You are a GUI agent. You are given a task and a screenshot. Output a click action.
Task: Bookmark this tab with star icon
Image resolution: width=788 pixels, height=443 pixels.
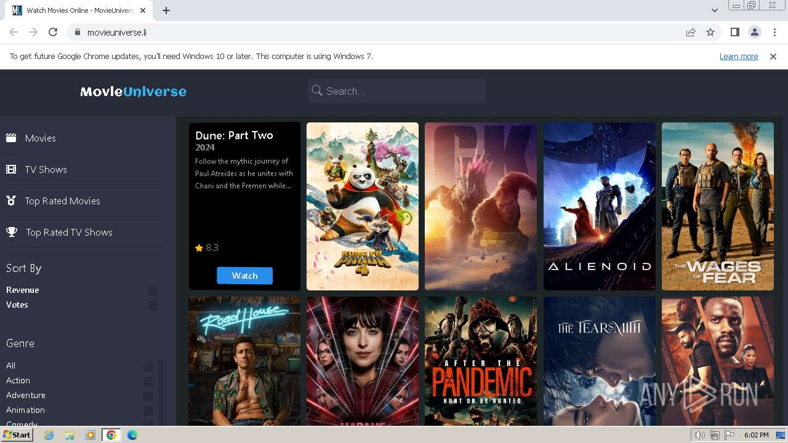710,32
